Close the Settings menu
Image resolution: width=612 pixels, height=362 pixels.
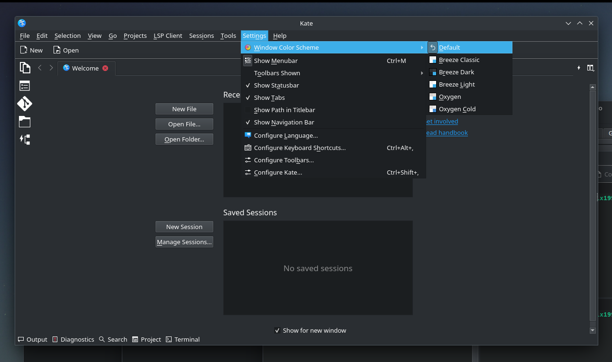pyautogui.click(x=255, y=35)
